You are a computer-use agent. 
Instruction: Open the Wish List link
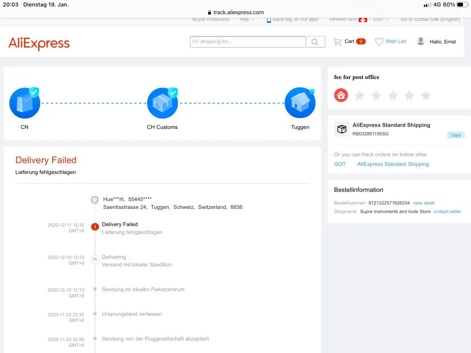(x=396, y=41)
